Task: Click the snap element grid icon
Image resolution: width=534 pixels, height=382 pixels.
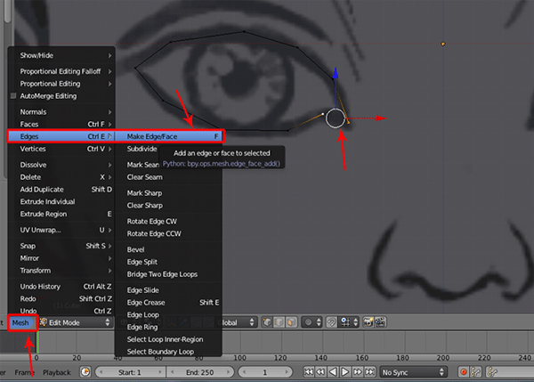Action: click(345, 322)
